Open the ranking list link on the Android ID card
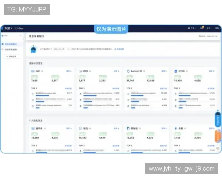 tap(164, 88)
